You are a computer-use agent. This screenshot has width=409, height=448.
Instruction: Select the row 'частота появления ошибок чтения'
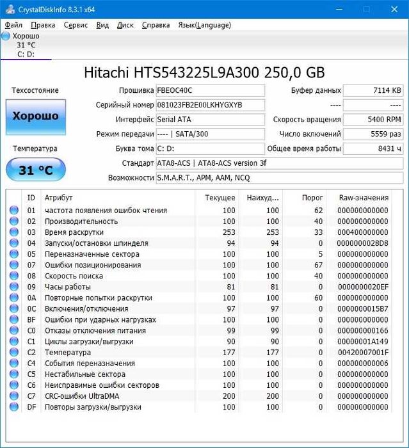coord(199,211)
